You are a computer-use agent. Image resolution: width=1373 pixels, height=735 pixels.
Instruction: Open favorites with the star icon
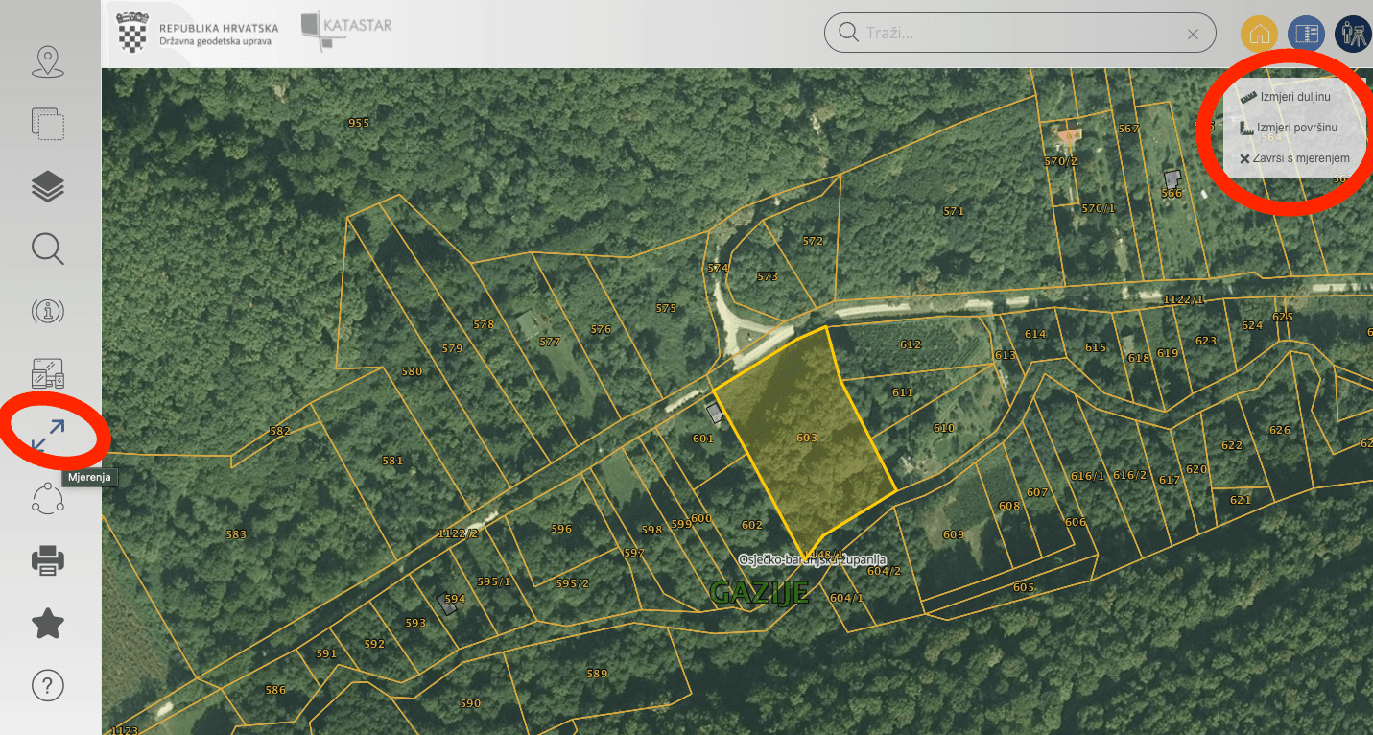point(48,624)
